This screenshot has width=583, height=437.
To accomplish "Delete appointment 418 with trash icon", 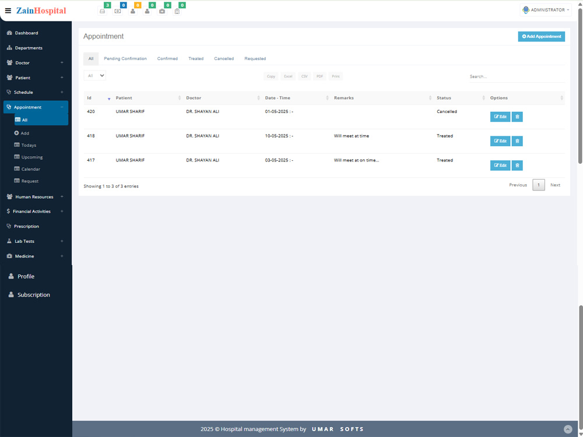I will (x=517, y=141).
